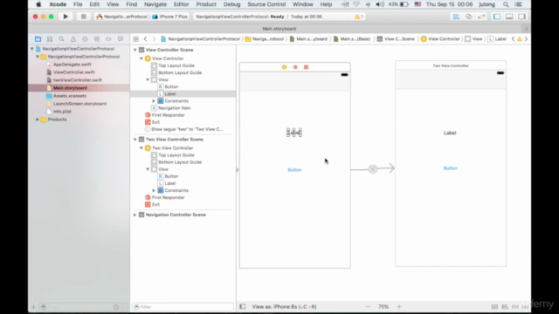
Task: Open Spotlight search in menu bar
Action: [506, 4]
